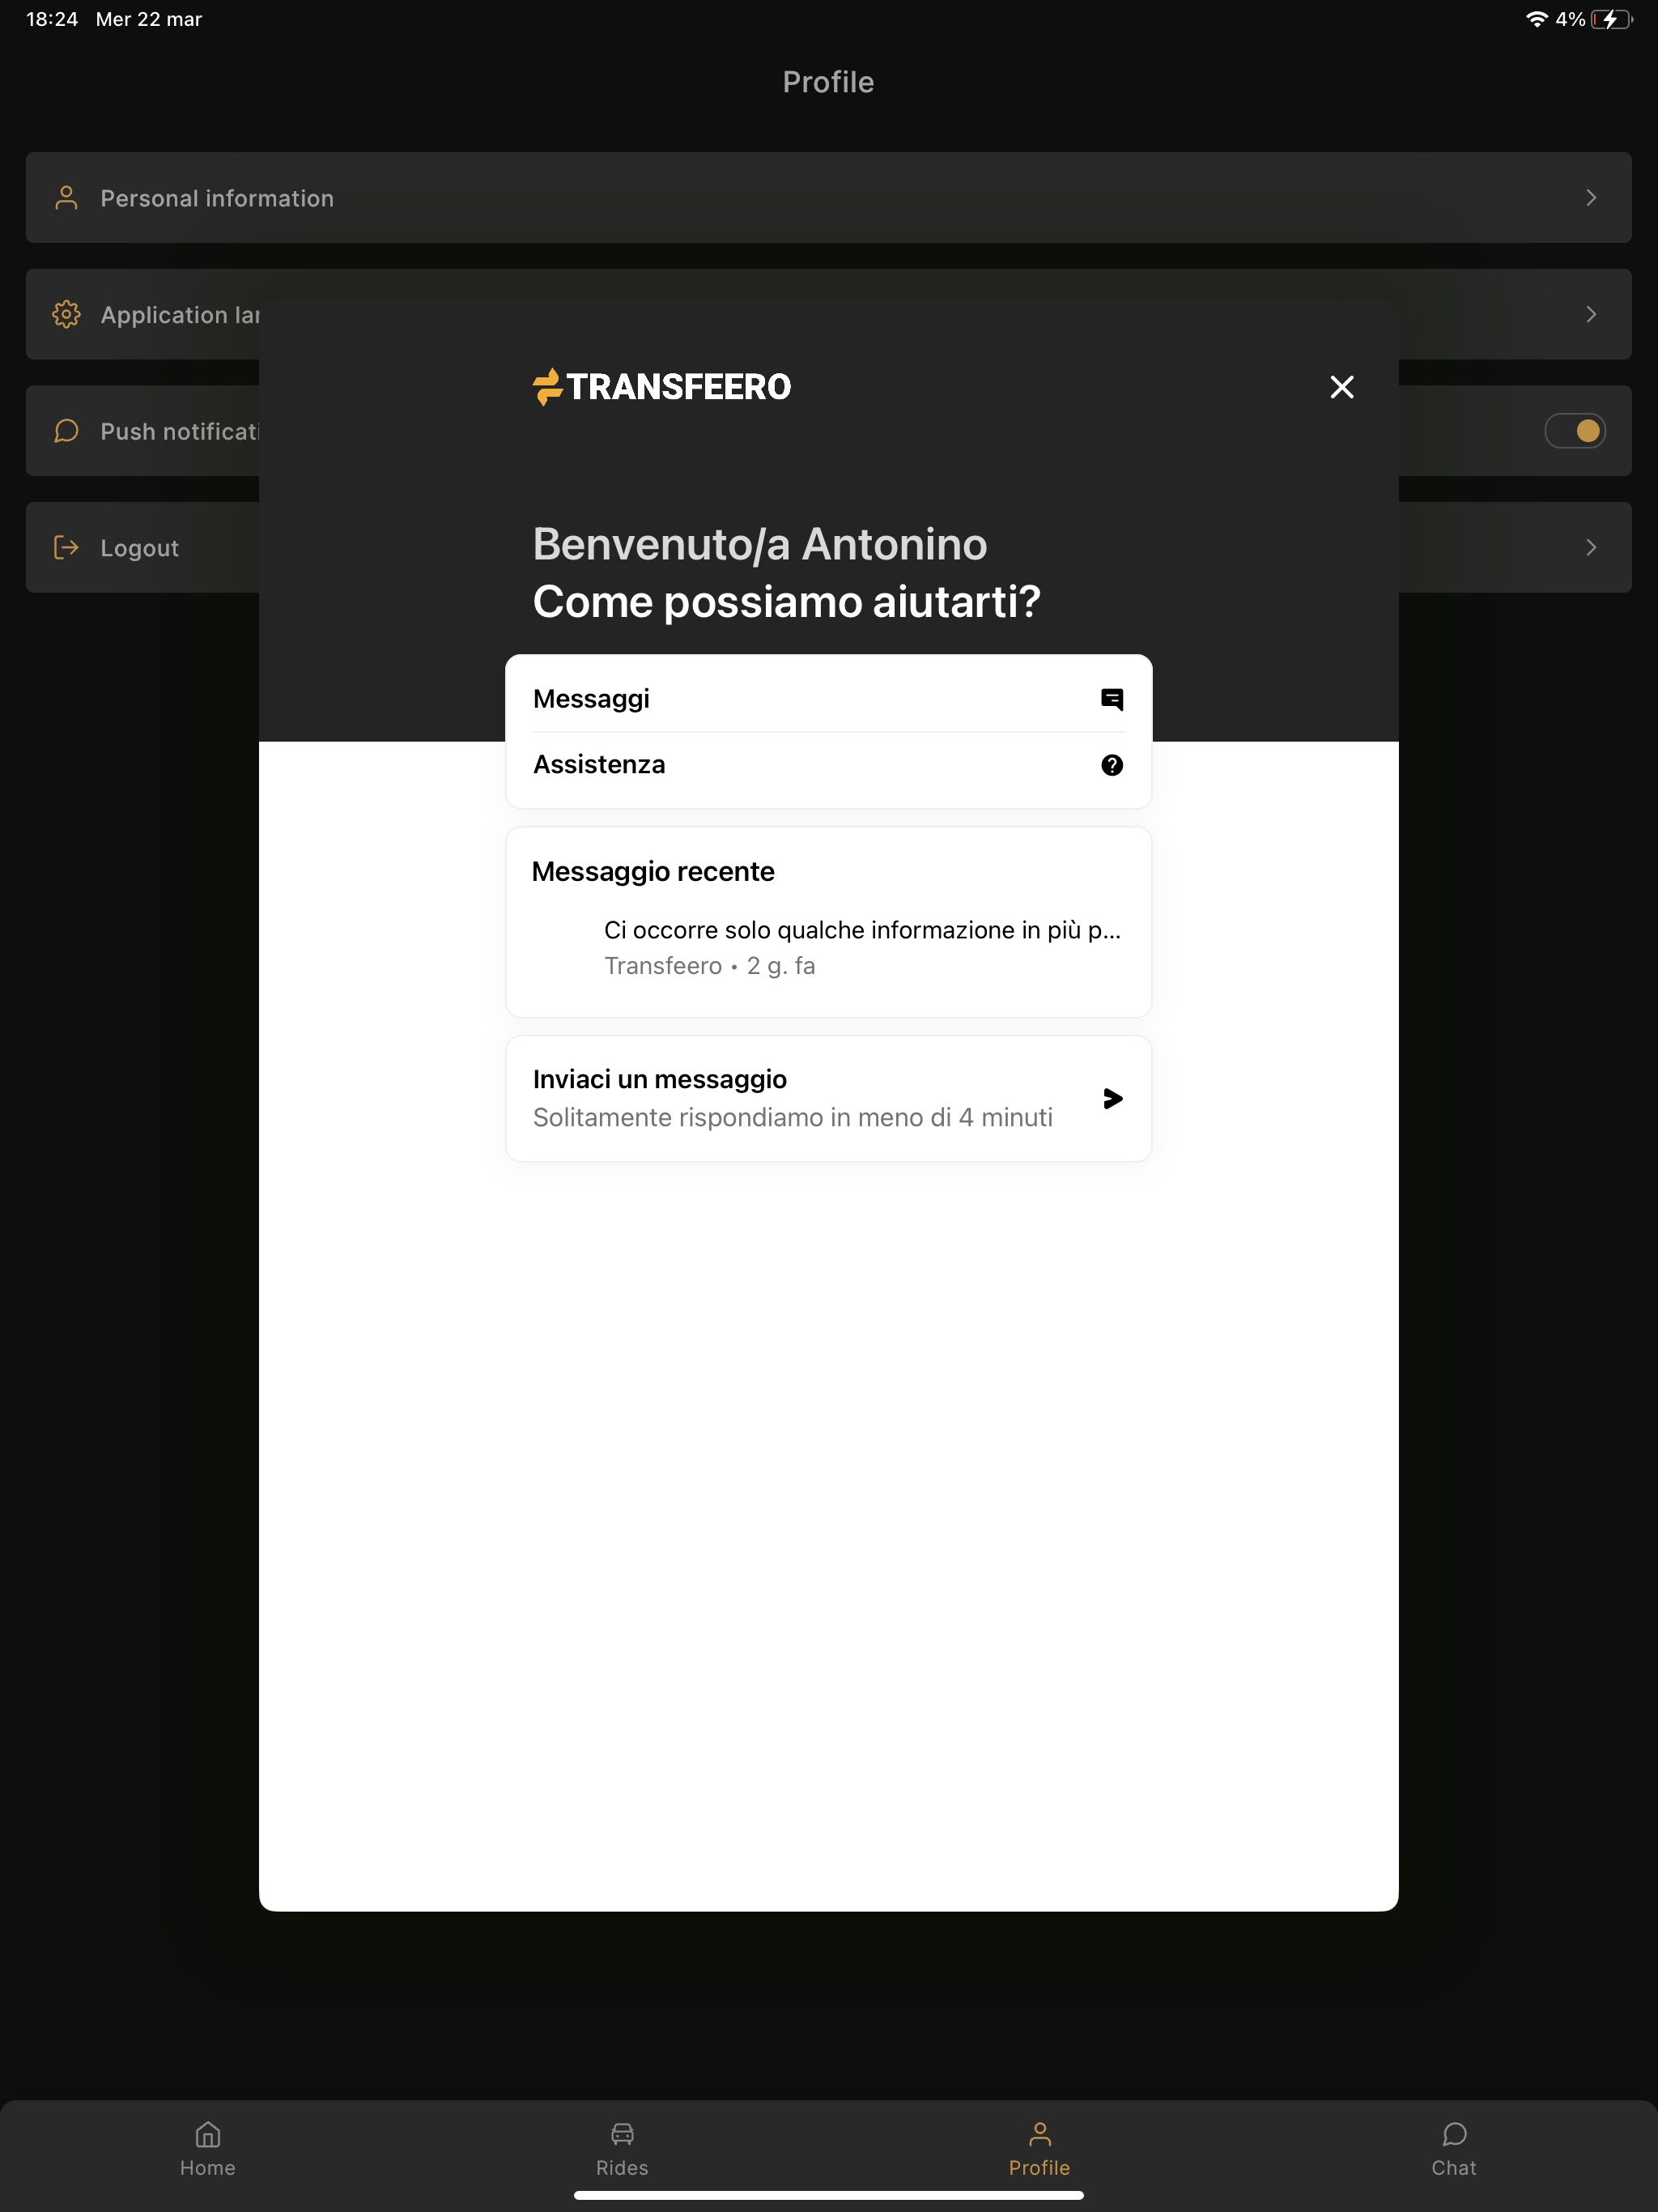
Task: Click the Assistenza help icon
Action: (1113, 764)
